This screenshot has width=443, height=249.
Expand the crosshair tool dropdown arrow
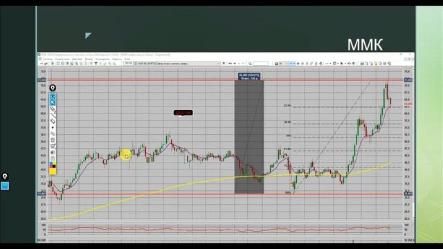[x=294, y=64]
